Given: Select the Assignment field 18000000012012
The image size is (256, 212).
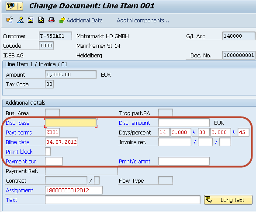Looking at the screenshot, I should click(74, 190).
